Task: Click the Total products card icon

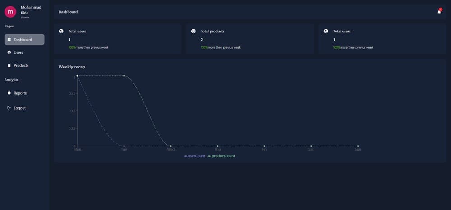Action: pos(193,31)
